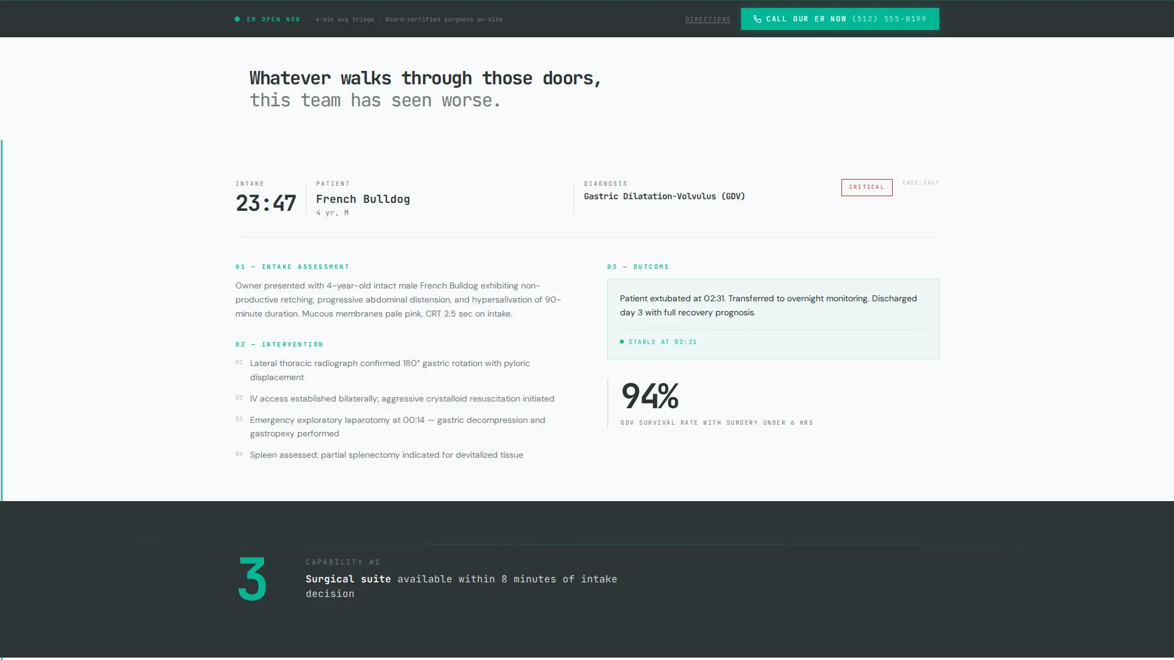
Task: Select the Critical status badge
Action: 866,187
